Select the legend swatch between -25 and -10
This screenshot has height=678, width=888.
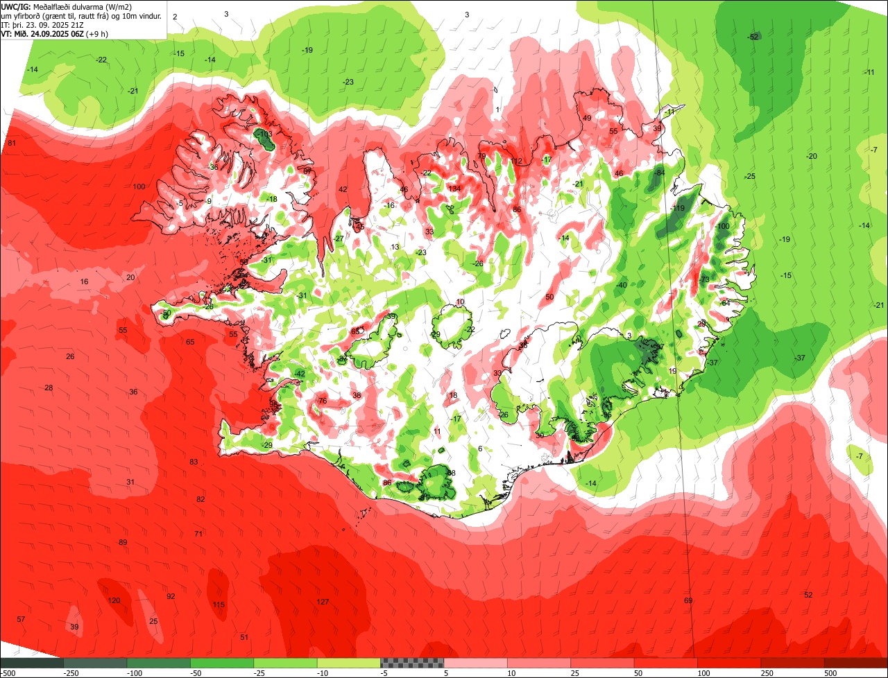pos(285,663)
